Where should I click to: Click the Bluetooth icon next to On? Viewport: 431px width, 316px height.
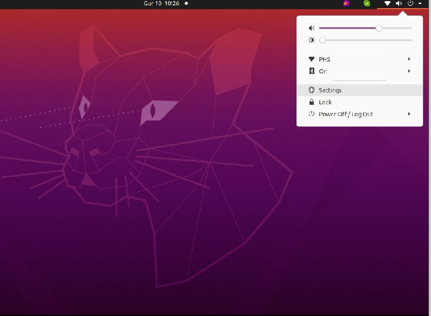(312, 71)
